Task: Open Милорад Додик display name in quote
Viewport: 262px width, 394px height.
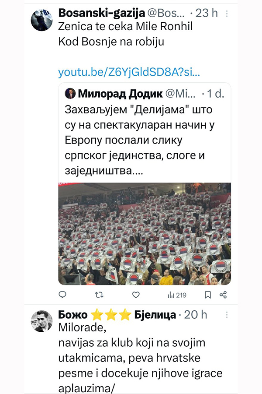Action: [x=121, y=94]
